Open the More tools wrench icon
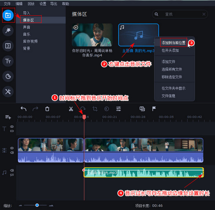The width and height of the screenshot is (215, 210). point(8,92)
